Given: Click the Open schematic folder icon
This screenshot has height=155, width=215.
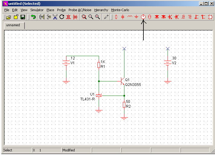Looking at the screenshot, I should 9,17.
